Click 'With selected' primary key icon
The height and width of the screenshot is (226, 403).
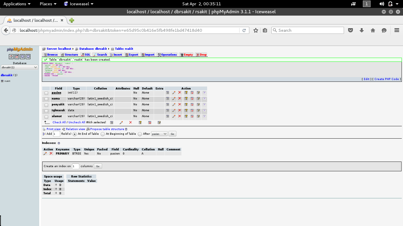click(x=140, y=122)
